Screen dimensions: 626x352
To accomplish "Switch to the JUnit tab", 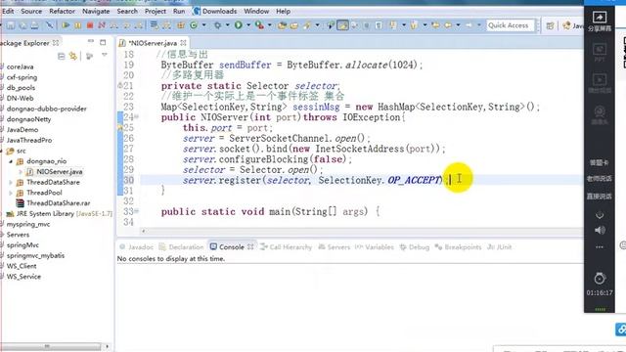I will (500, 247).
